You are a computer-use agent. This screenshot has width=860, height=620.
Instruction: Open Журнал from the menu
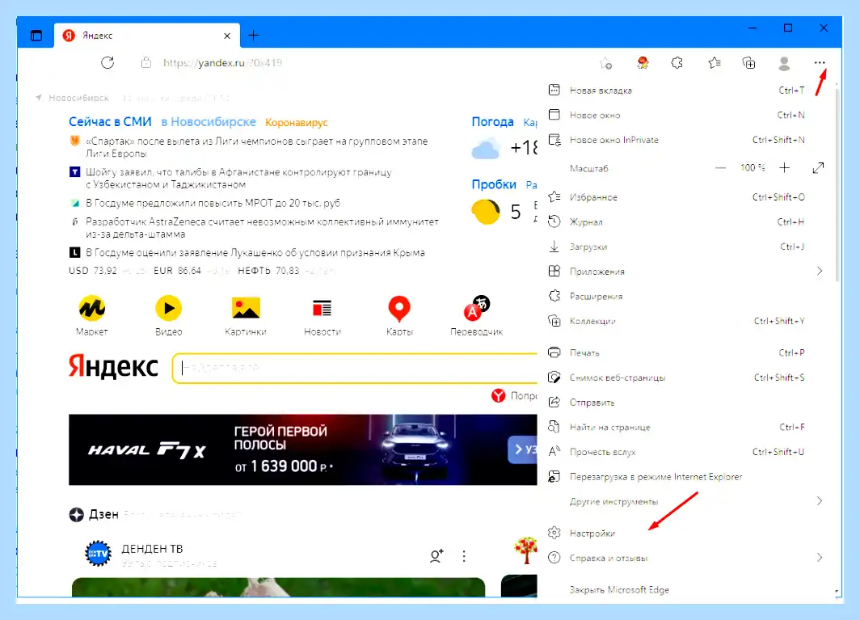tap(685, 221)
